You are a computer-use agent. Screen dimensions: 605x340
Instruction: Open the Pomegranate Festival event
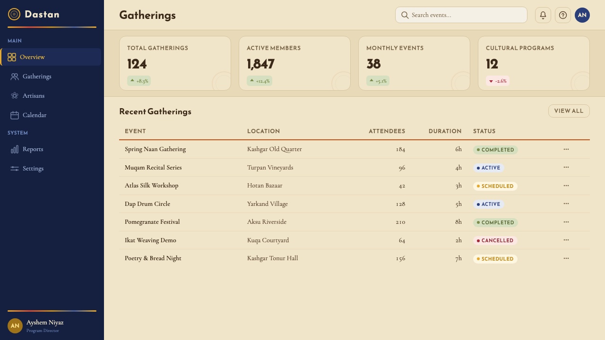152,222
